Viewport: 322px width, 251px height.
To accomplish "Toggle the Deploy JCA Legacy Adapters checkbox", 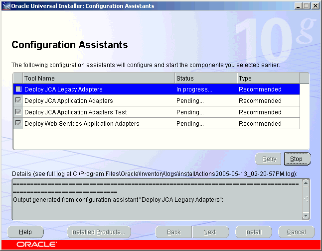I will click(x=18, y=89).
